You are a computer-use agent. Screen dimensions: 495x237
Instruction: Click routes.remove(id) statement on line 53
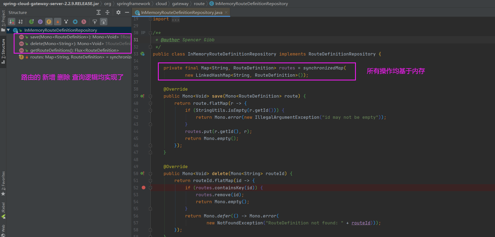click(220, 195)
